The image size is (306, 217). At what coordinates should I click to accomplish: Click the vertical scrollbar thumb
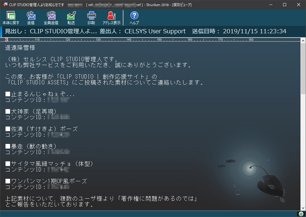(x=303, y=68)
